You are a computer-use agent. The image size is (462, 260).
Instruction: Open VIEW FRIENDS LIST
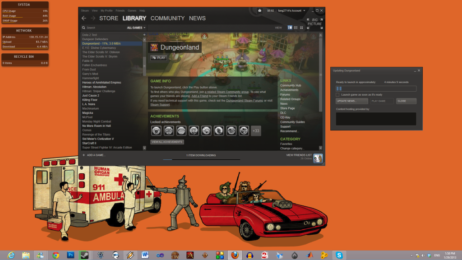(299, 155)
